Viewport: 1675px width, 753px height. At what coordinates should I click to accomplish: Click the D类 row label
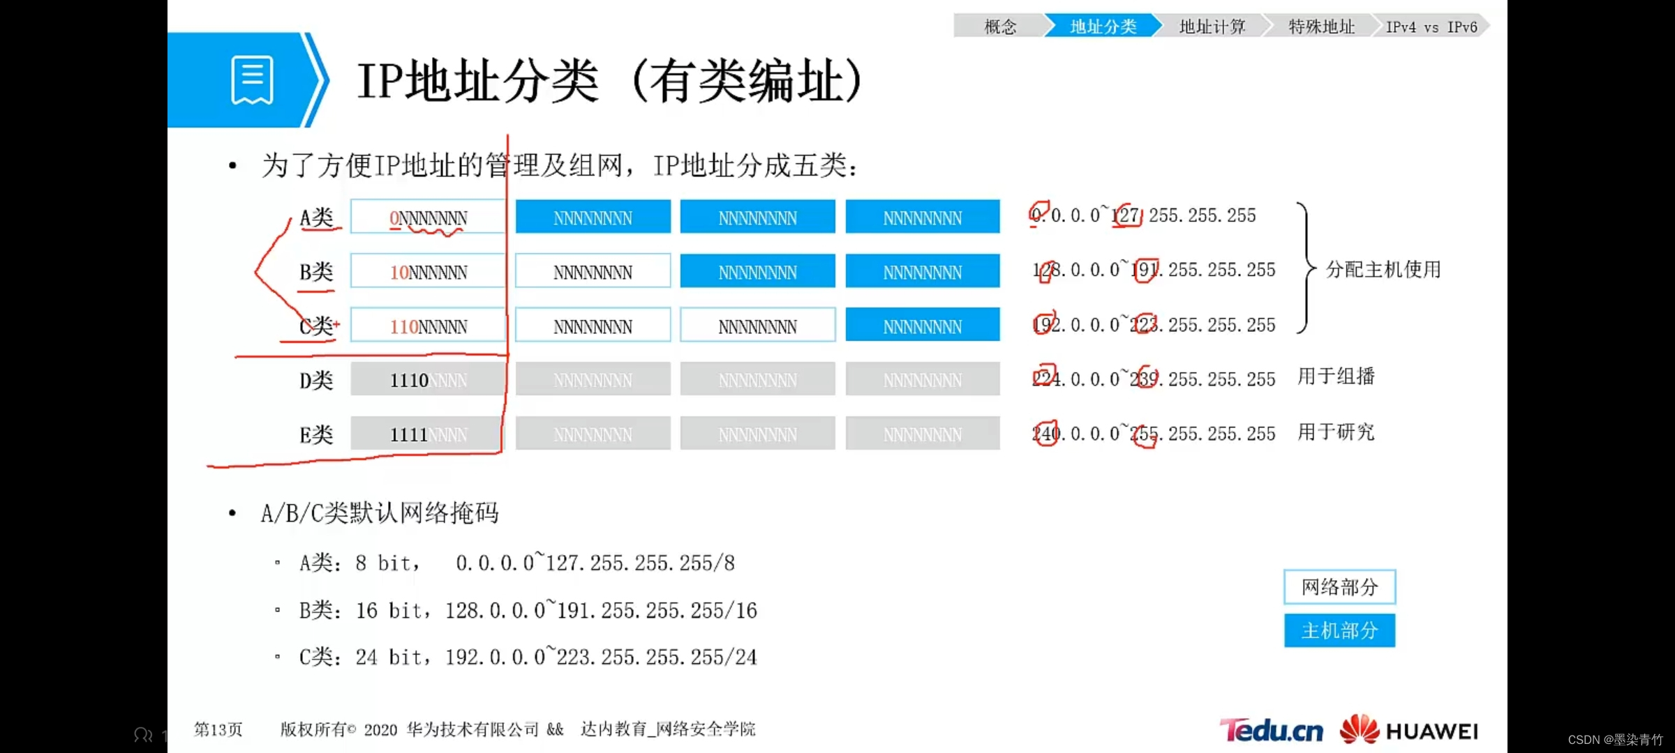point(317,380)
